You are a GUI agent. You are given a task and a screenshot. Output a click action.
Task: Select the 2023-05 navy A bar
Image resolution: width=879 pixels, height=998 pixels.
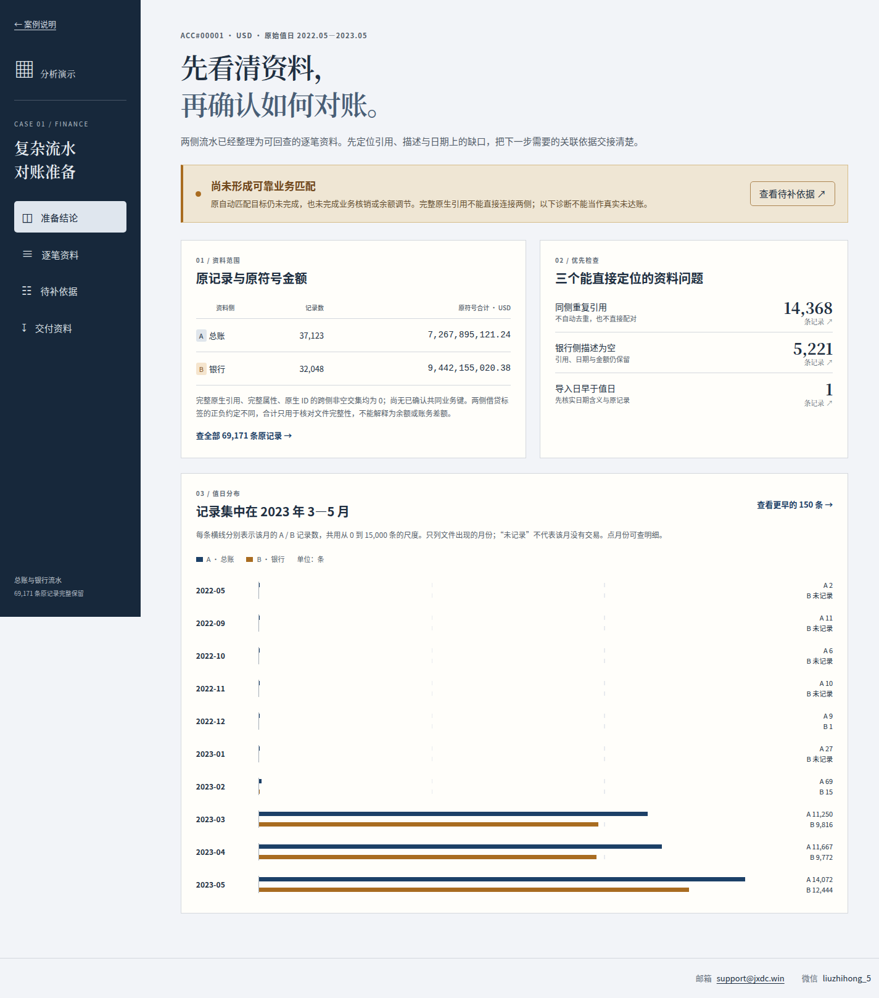coord(502,879)
